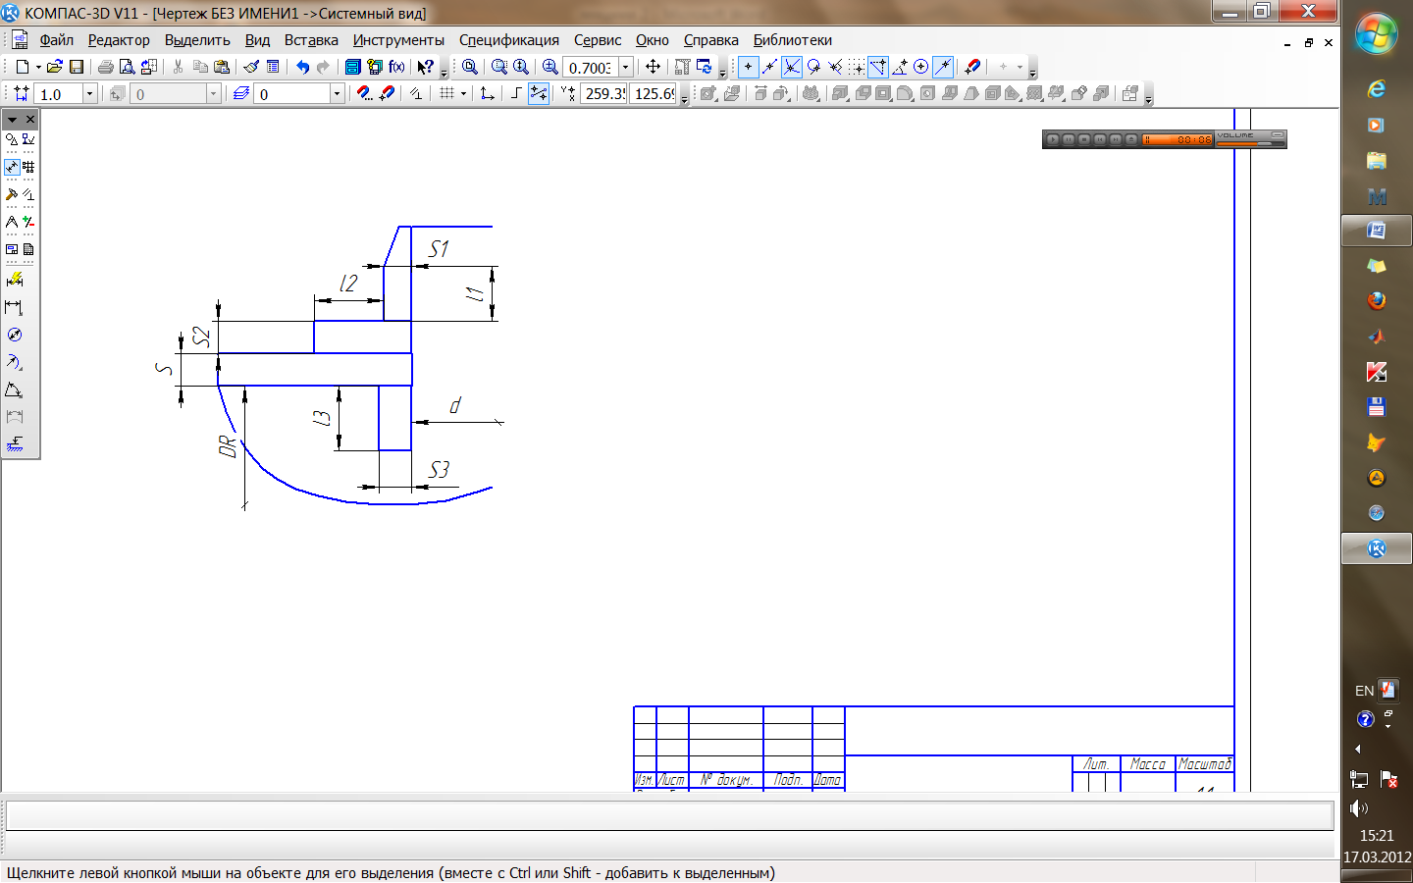Toggle the nearest point snap
The image size is (1413, 883).
748,67
